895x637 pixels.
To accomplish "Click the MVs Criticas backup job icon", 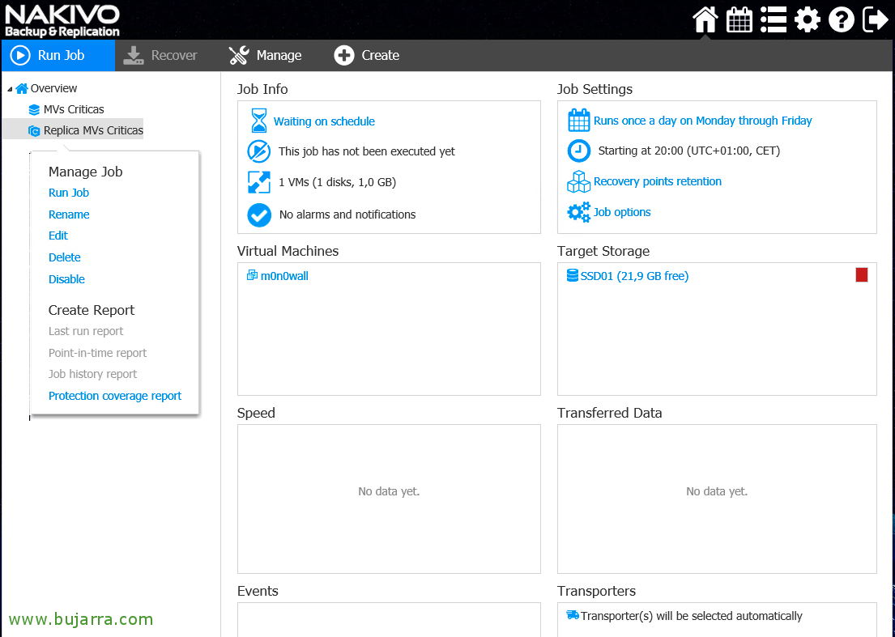I will 34,110.
